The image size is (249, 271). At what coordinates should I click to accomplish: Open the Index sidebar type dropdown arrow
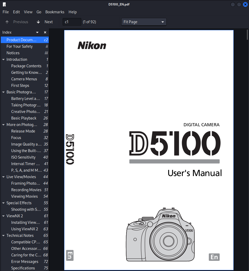pyautogui.click(x=37, y=32)
